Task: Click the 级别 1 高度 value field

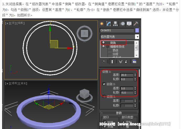Action: pyautogui.click(x=127, y=75)
